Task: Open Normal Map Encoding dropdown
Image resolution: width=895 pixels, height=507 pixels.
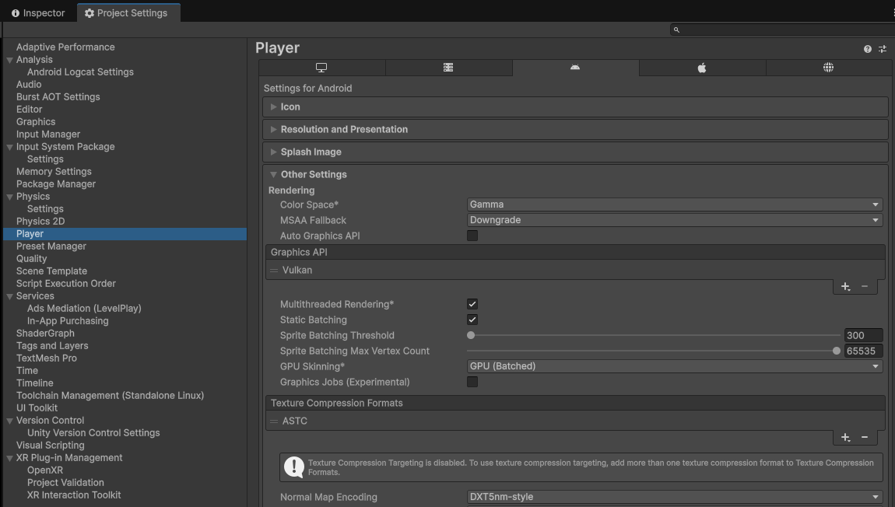Action: click(675, 497)
